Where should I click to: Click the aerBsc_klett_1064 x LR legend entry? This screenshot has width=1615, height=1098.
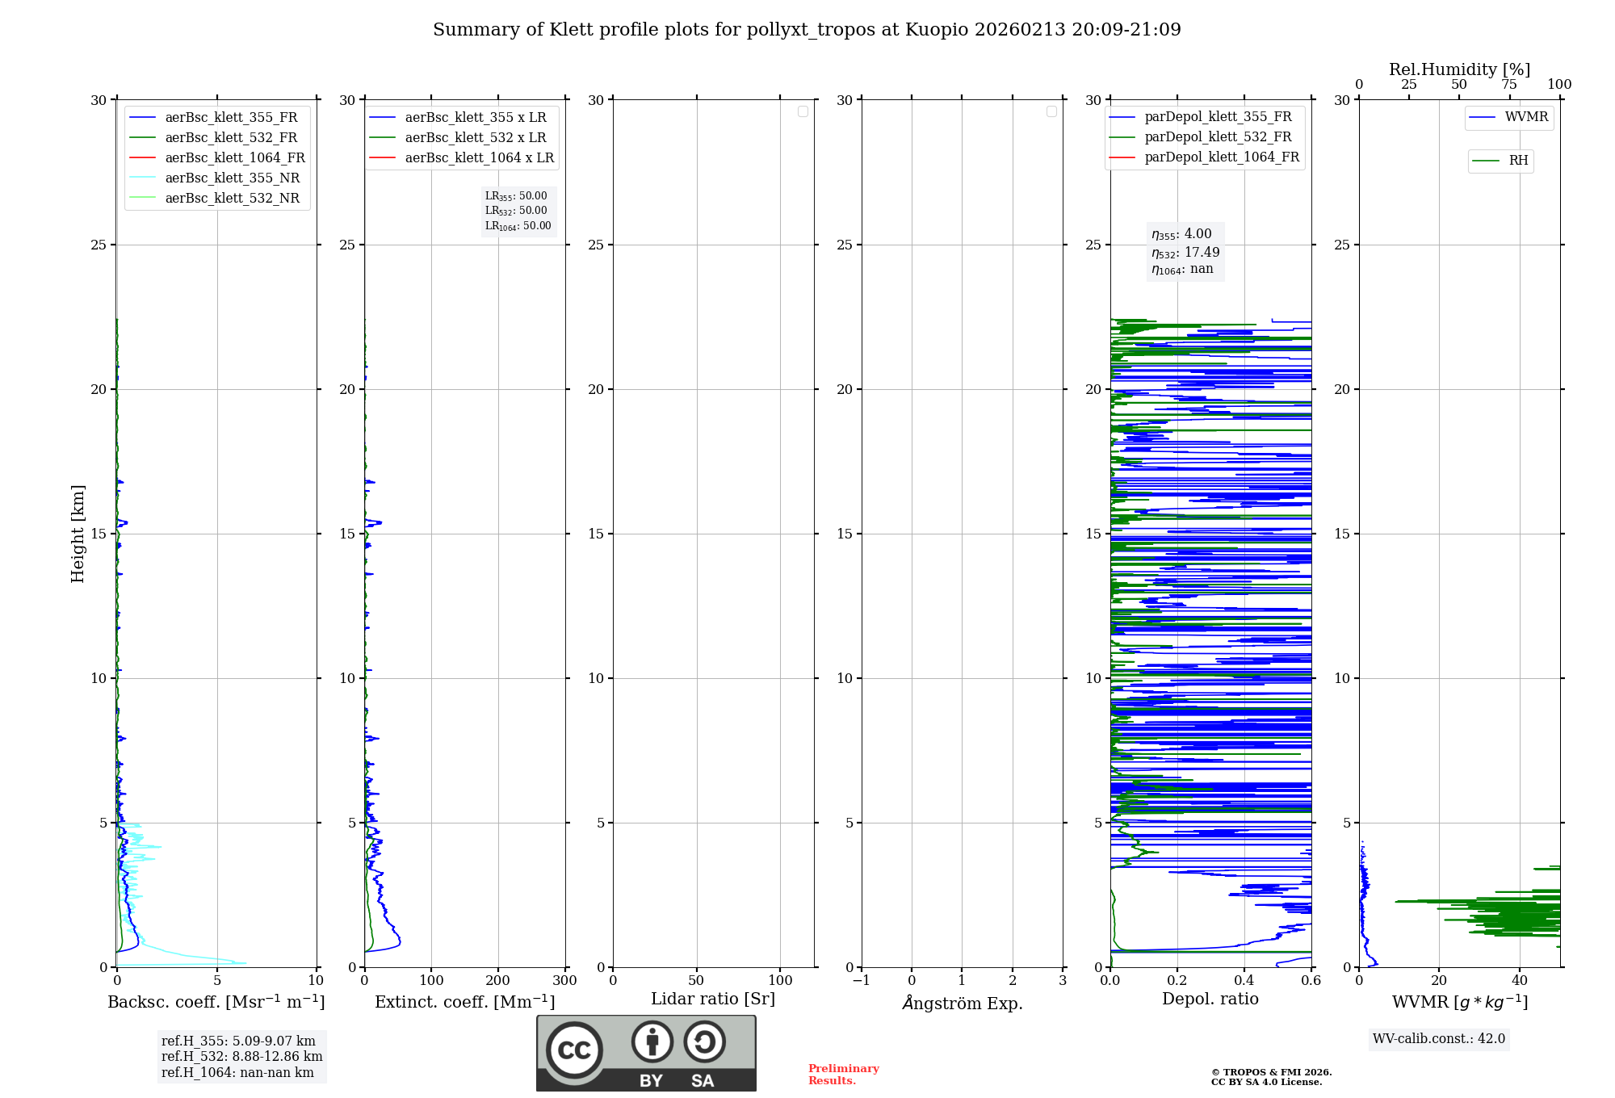pyautogui.click(x=479, y=158)
